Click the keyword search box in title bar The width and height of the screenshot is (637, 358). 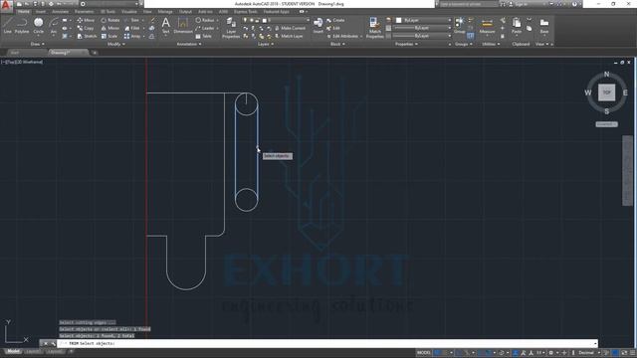click(469, 4)
